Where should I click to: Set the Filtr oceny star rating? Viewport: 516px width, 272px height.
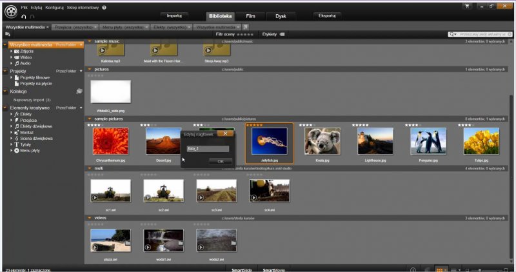[x=244, y=34]
